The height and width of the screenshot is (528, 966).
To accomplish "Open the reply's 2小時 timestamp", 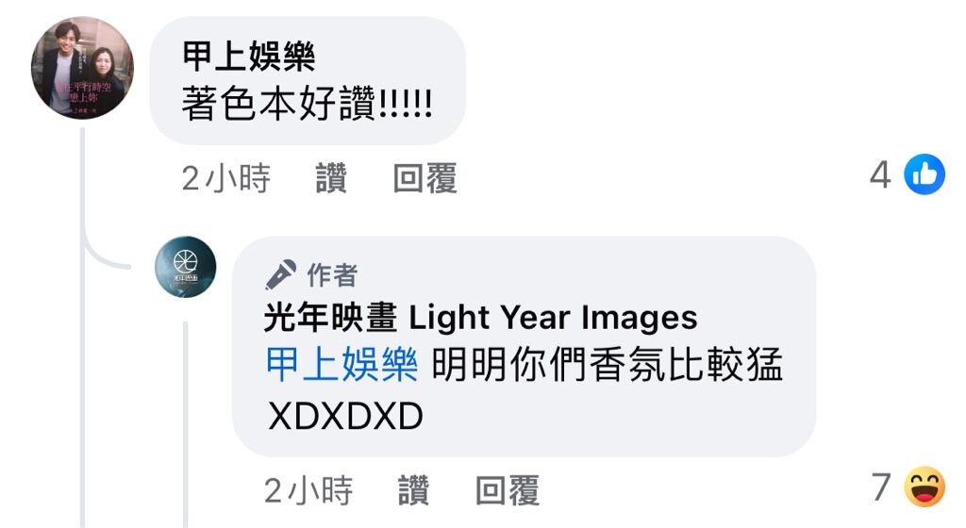I will coord(308,490).
